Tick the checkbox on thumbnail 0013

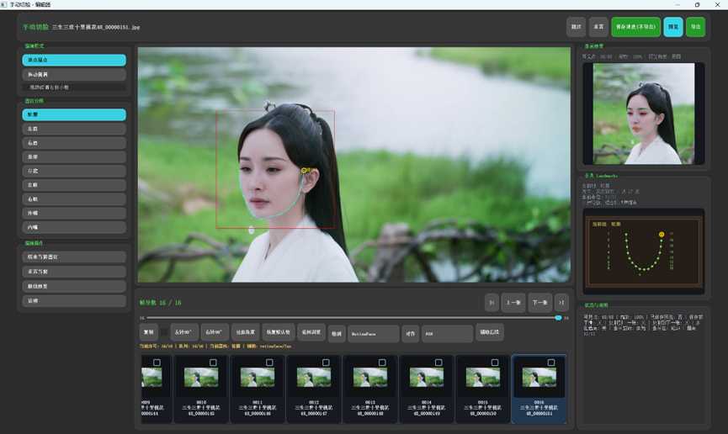pos(382,363)
